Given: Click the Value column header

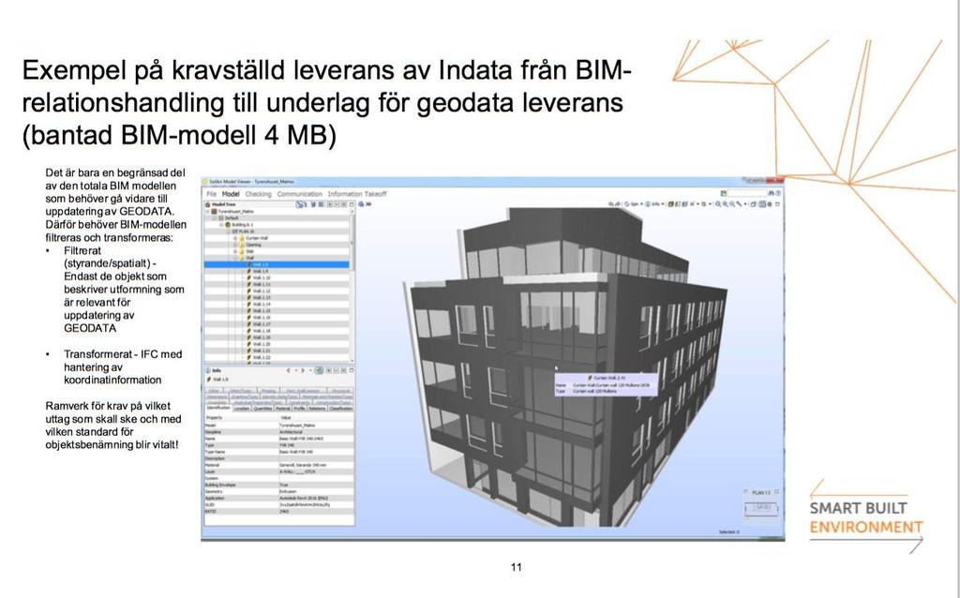Looking at the screenshot, I should tap(316, 417).
